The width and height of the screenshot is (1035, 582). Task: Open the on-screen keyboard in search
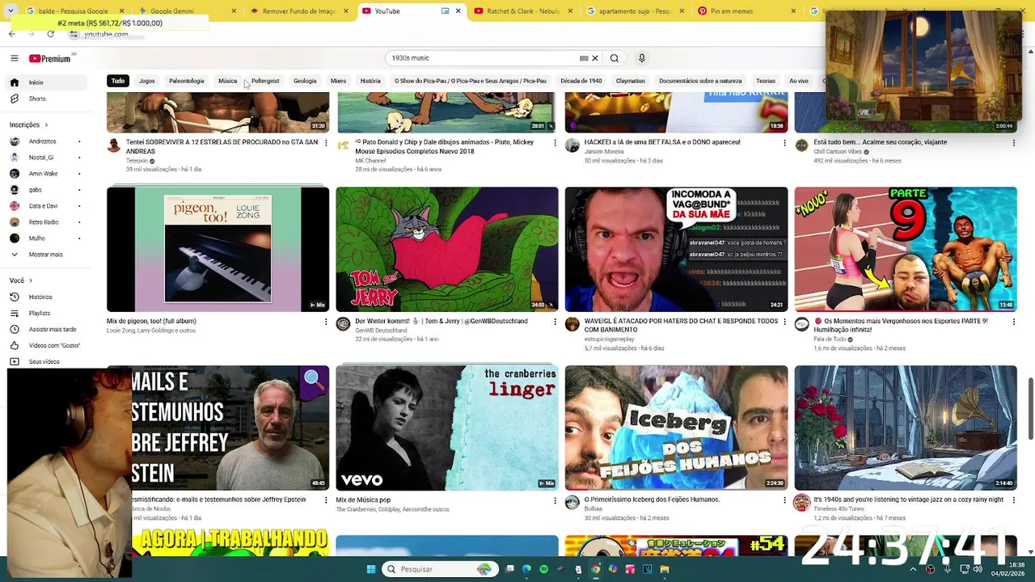point(584,58)
